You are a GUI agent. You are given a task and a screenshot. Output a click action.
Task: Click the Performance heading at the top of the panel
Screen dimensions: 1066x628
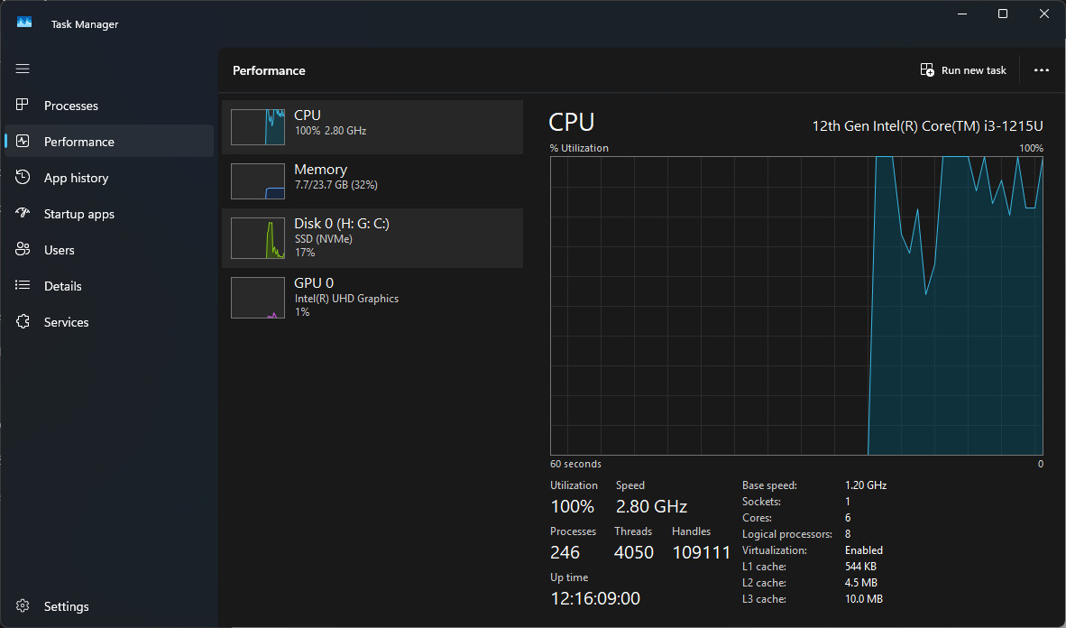click(x=269, y=70)
